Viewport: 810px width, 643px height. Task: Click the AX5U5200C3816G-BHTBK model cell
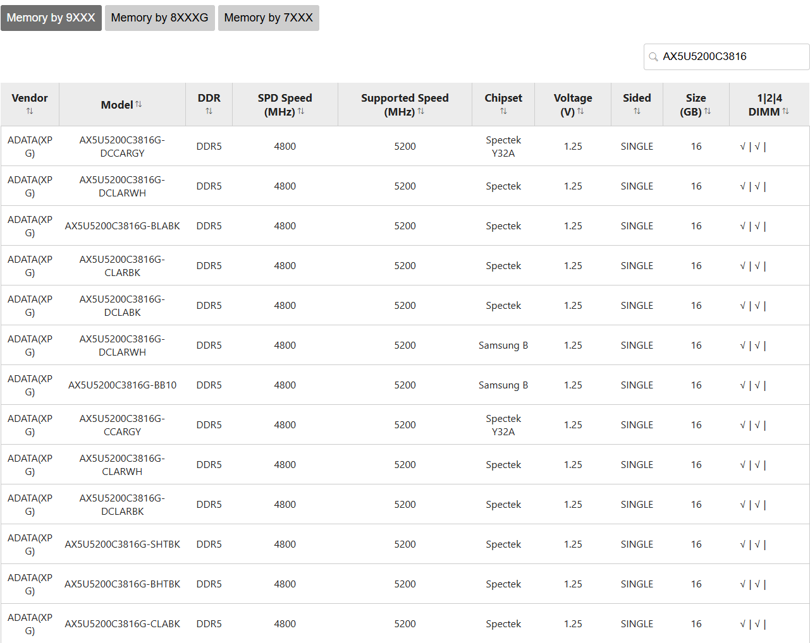(123, 584)
